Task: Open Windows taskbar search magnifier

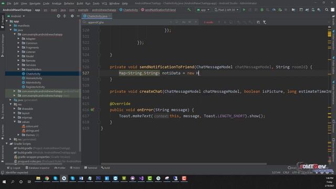Action: tap(13, 182)
